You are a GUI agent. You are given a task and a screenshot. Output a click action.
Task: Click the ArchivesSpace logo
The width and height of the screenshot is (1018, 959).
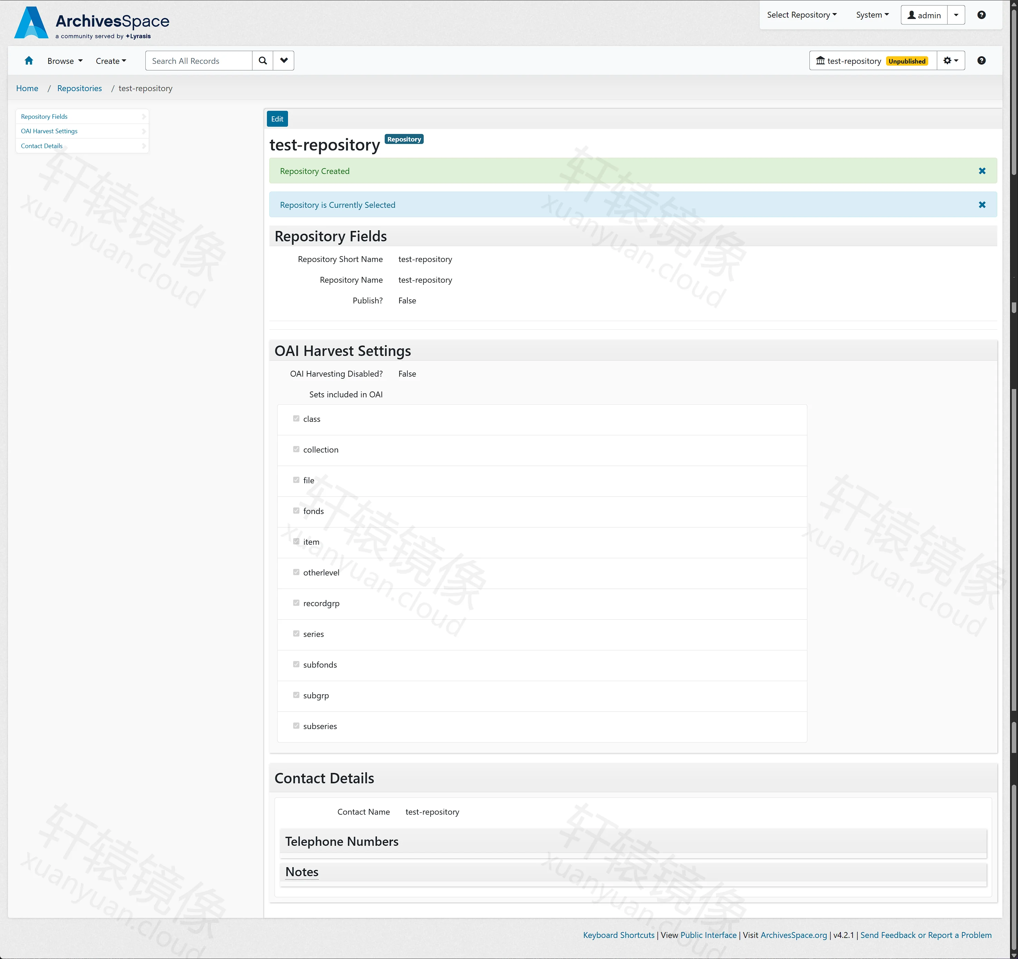(x=92, y=22)
